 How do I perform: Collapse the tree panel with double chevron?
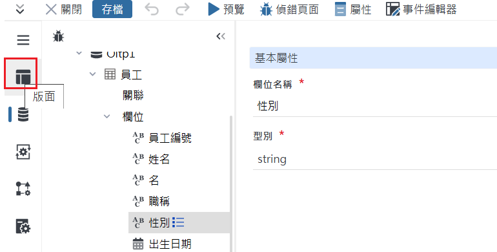(x=221, y=36)
